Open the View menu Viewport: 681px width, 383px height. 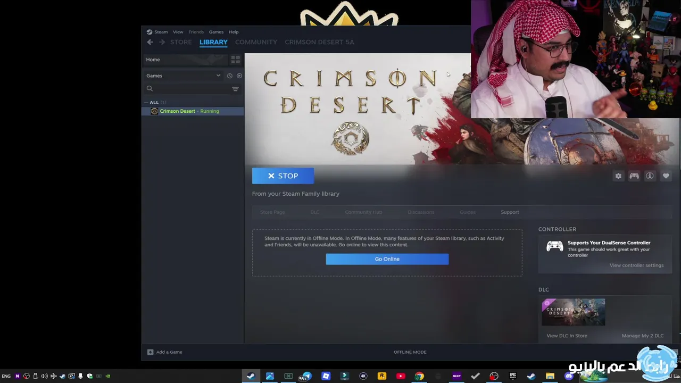tap(178, 32)
